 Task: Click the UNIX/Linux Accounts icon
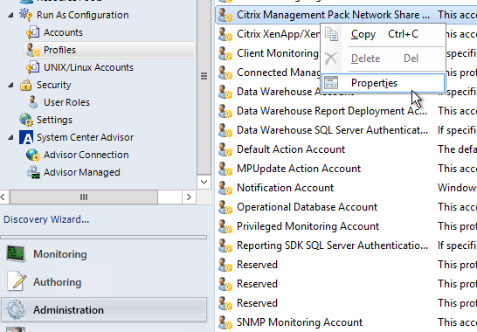click(33, 67)
